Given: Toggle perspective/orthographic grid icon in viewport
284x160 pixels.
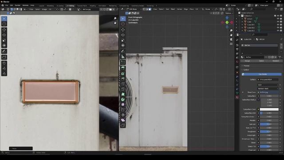Looking at the screenshot, I should coord(231,44).
